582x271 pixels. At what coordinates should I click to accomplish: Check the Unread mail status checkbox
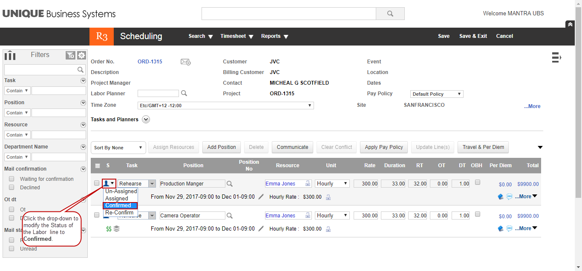click(12, 248)
